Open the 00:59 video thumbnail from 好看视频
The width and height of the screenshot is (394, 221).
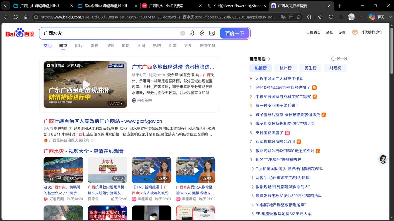click(x=63, y=170)
